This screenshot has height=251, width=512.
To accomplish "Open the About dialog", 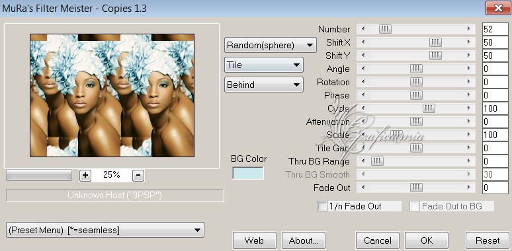I will click(x=304, y=240).
